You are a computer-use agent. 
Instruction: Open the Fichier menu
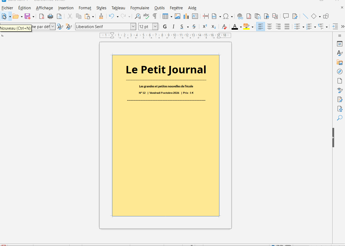tap(7, 8)
